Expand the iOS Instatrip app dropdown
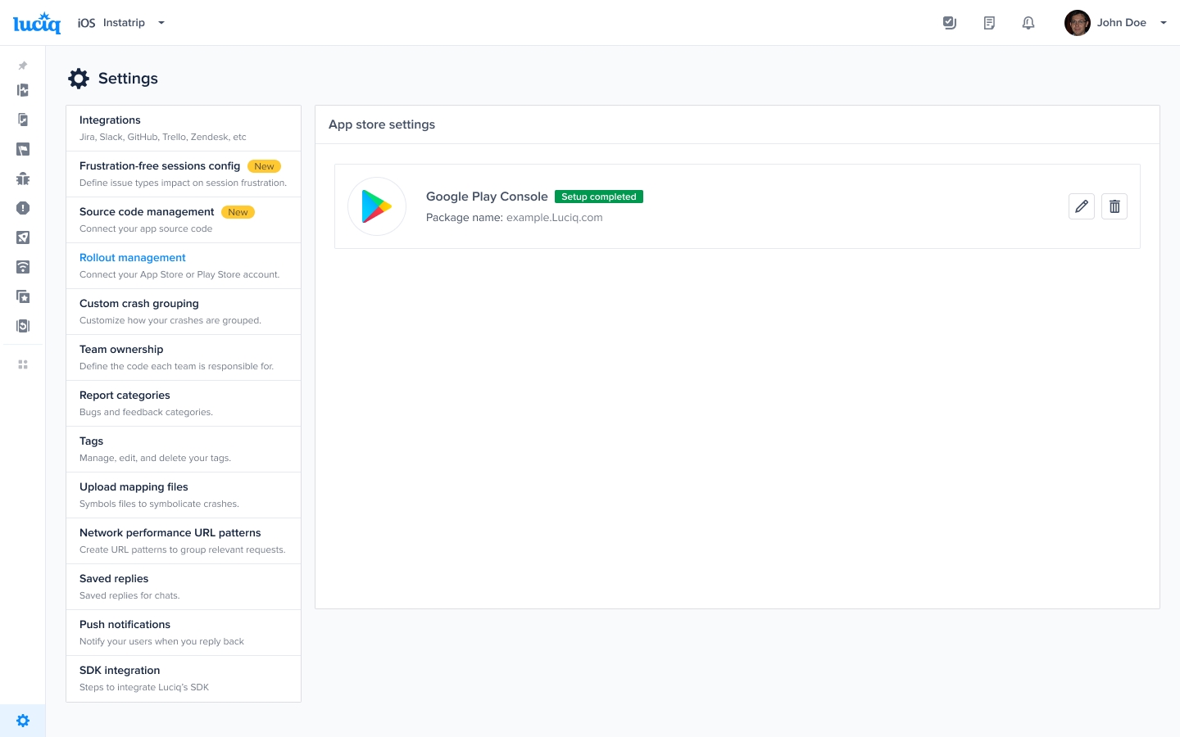 click(161, 23)
